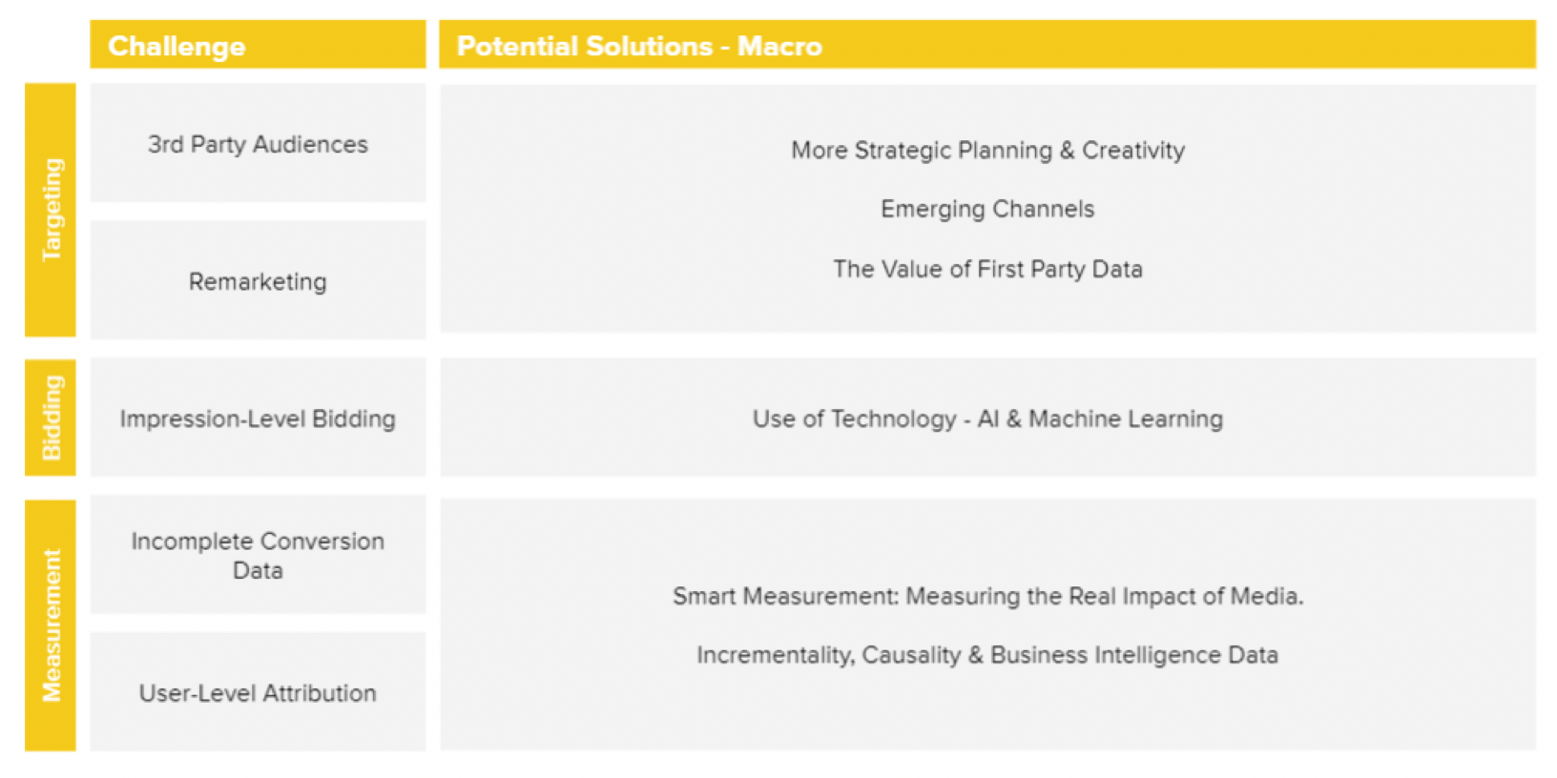Select the yellow Measurement side label

pyautogui.click(x=51, y=625)
